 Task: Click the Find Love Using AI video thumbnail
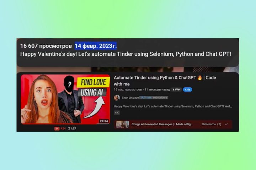65,99
